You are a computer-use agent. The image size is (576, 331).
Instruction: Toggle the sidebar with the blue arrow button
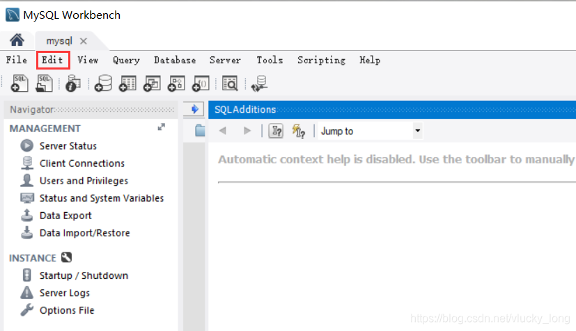[x=194, y=109]
